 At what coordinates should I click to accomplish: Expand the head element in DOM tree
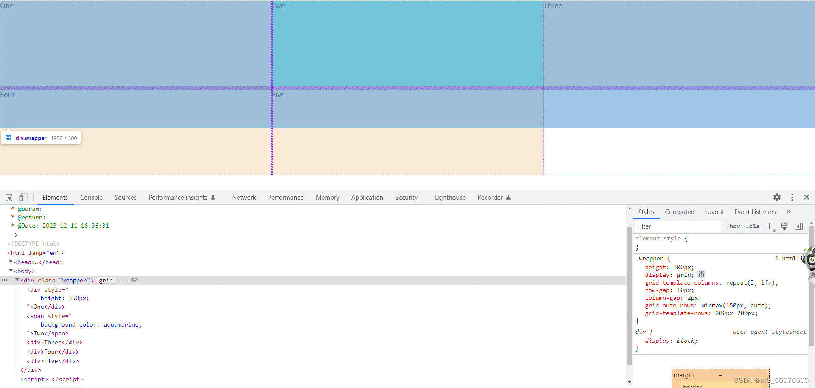click(x=11, y=262)
